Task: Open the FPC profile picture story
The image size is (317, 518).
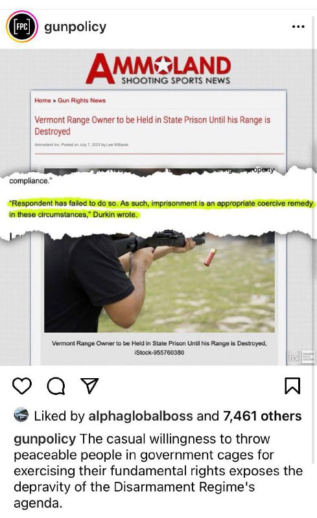Action: click(22, 27)
